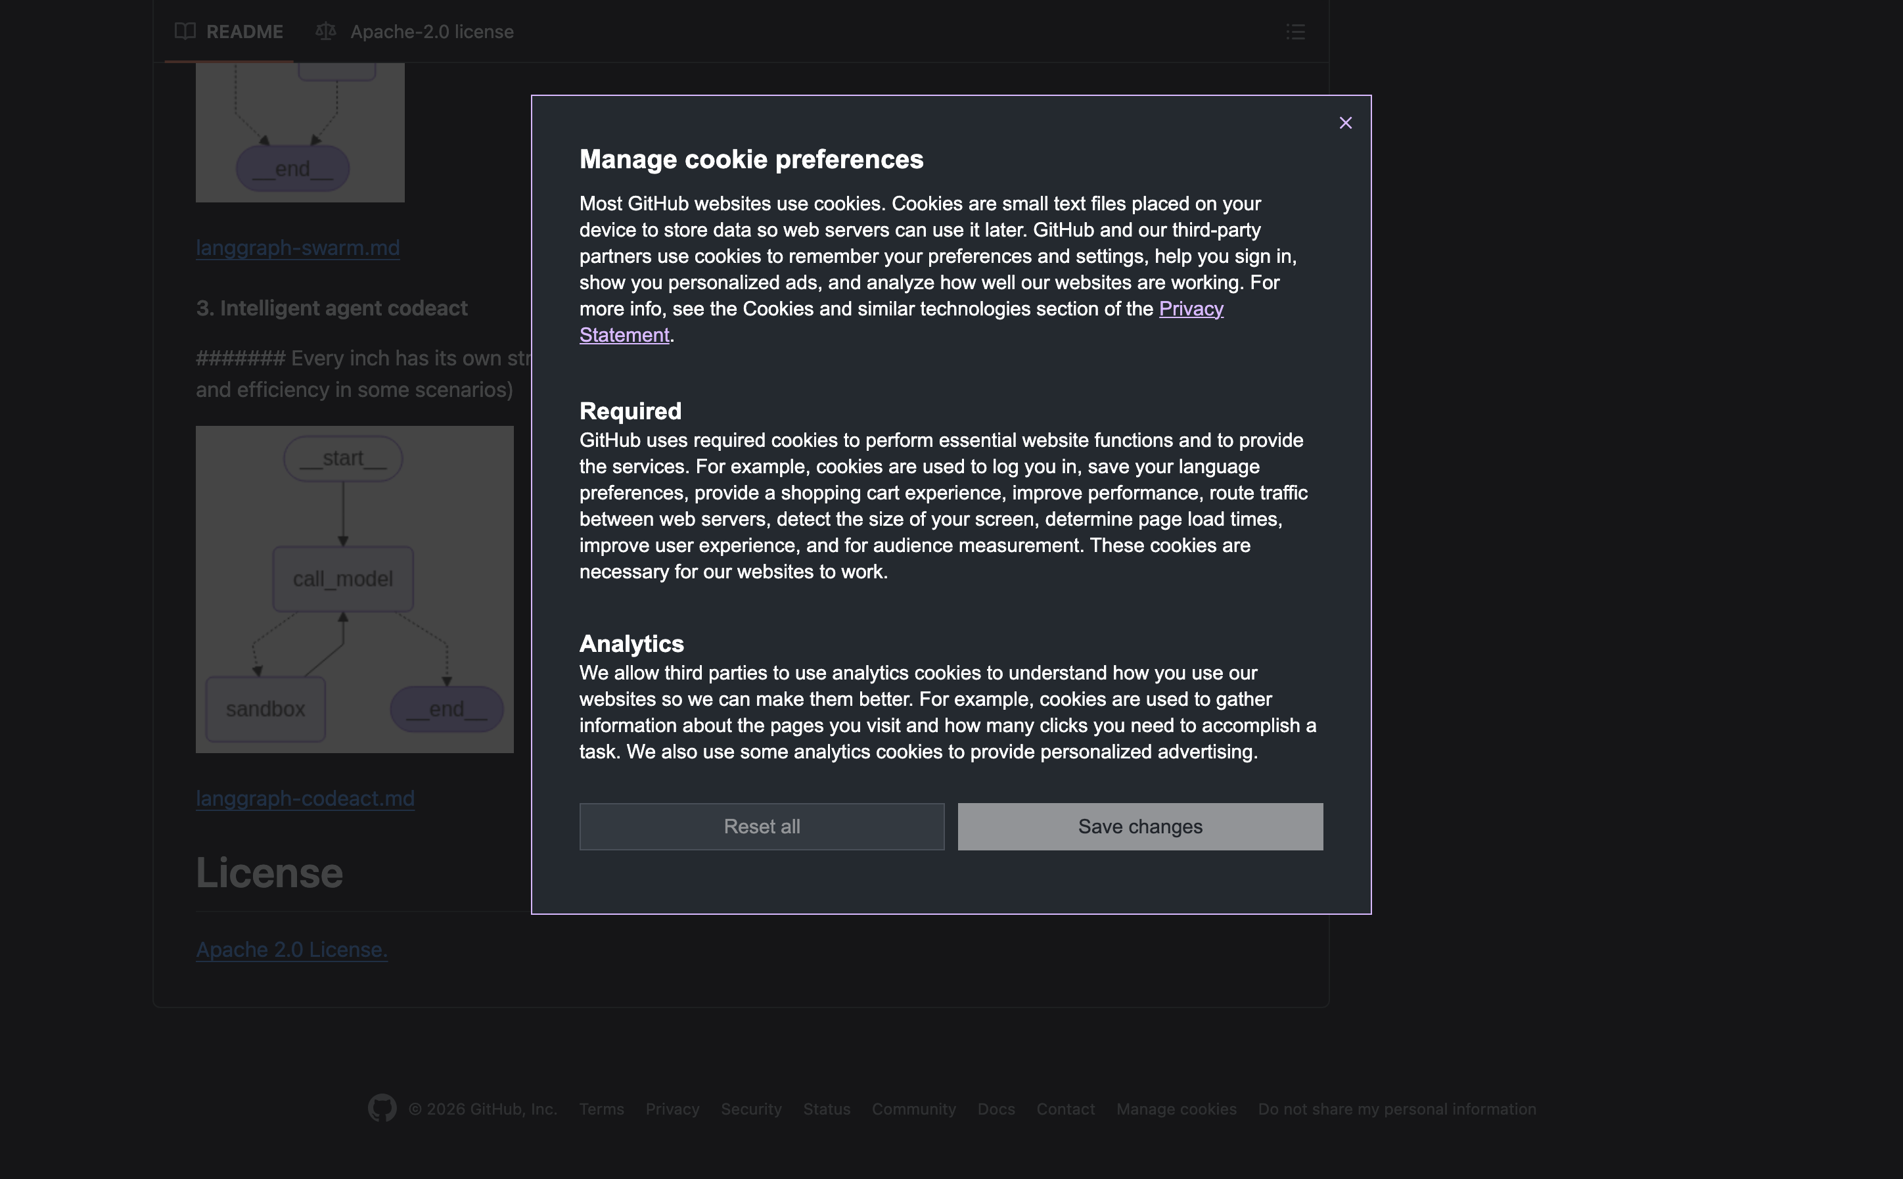The image size is (1903, 1179).
Task: Click the Save changes button
Action: click(x=1140, y=827)
